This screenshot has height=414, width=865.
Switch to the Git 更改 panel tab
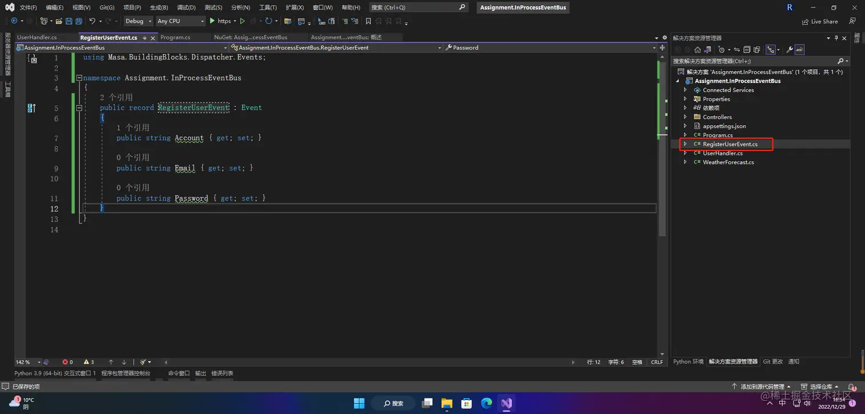[x=773, y=361]
